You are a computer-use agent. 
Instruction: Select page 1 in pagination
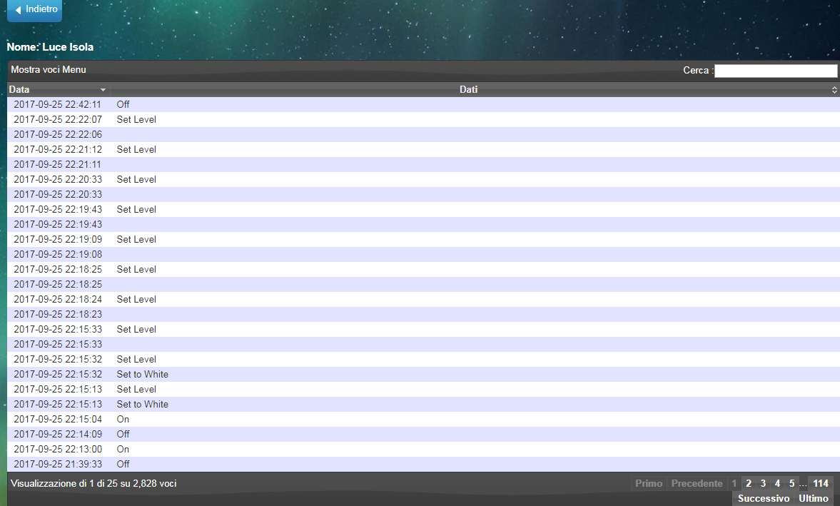tap(734, 483)
